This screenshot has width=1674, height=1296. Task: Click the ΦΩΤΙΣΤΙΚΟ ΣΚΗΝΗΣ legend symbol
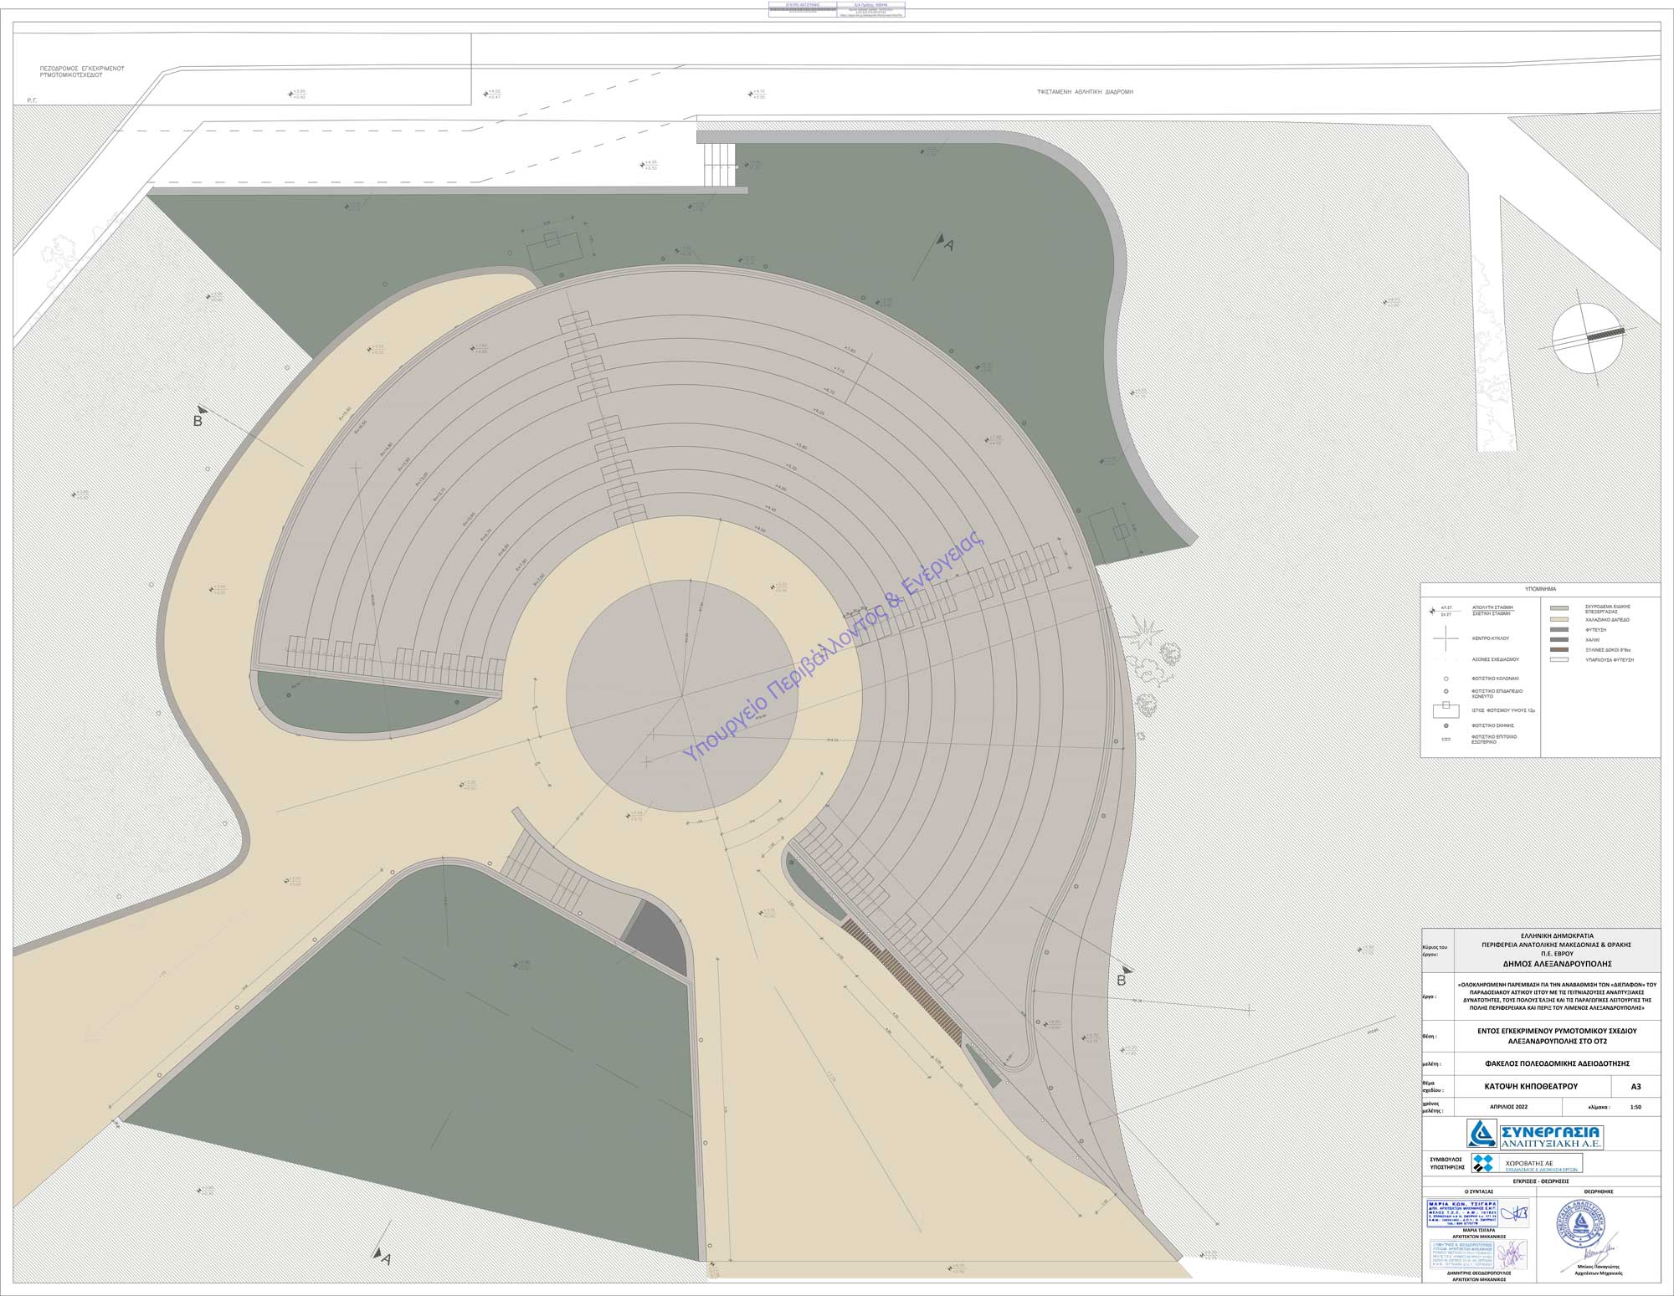click(1445, 725)
